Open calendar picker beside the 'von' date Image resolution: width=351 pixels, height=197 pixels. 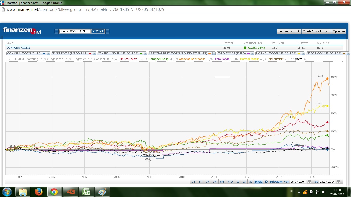coord(309,182)
